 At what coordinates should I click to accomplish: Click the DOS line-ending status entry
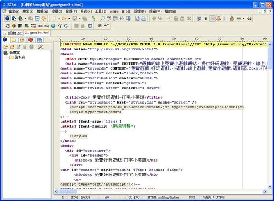coord(192,197)
